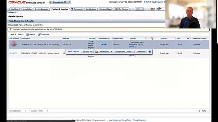Click Analyze with OPatch button
Screen dimensions: 218x122
[x=124, y=52]
